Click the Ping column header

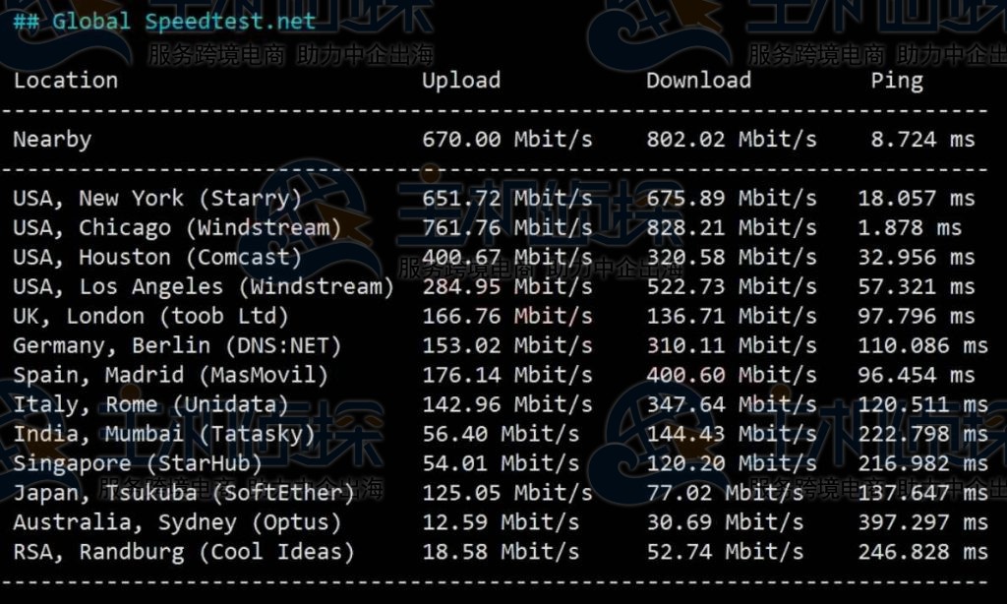click(x=897, y=81)
